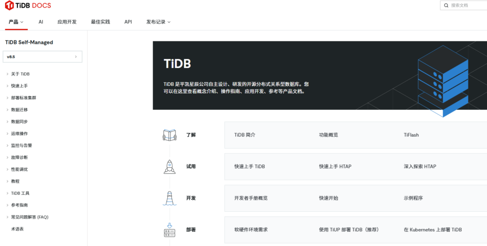Click the 部署 section label
The height and width of the screenshot is (246, 487).
coord(191,230)
